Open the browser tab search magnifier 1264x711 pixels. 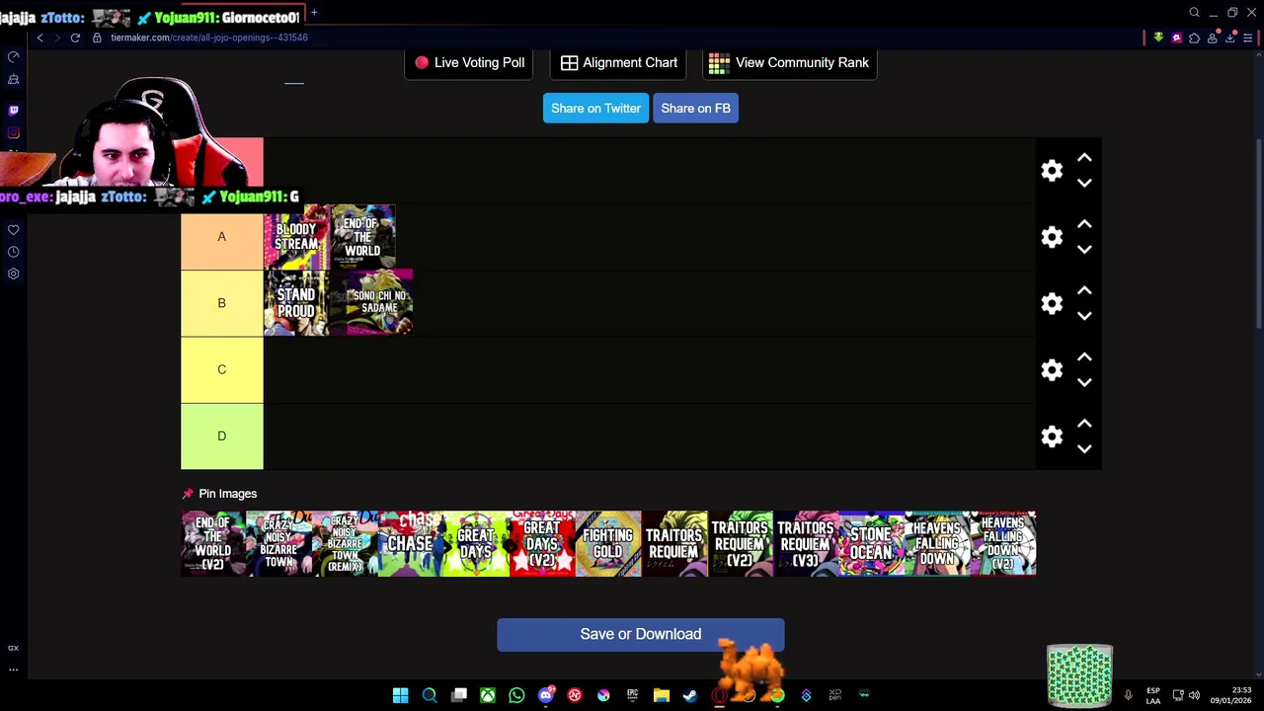click(1194, 13)
